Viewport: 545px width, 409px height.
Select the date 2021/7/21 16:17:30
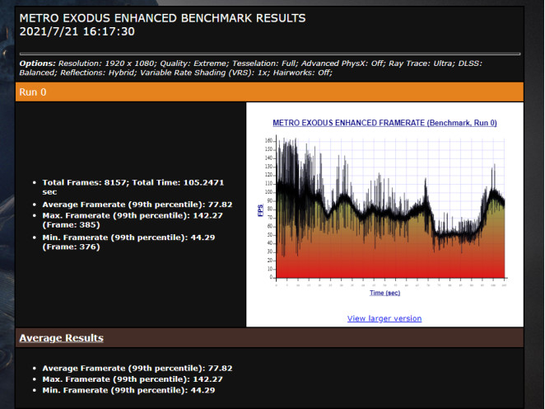77,31
